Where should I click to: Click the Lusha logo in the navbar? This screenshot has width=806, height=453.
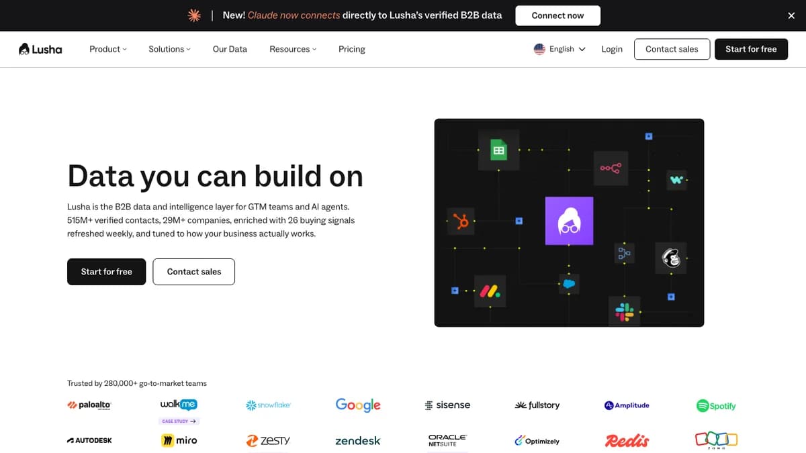[x=40, y=49]
